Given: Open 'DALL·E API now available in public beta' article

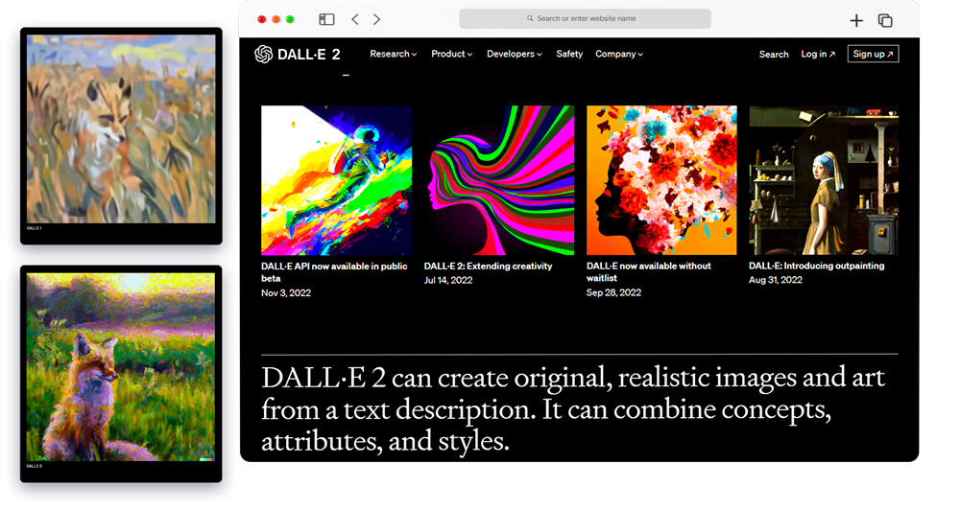Looking at the screenshot, I should [x=334, y=272].
